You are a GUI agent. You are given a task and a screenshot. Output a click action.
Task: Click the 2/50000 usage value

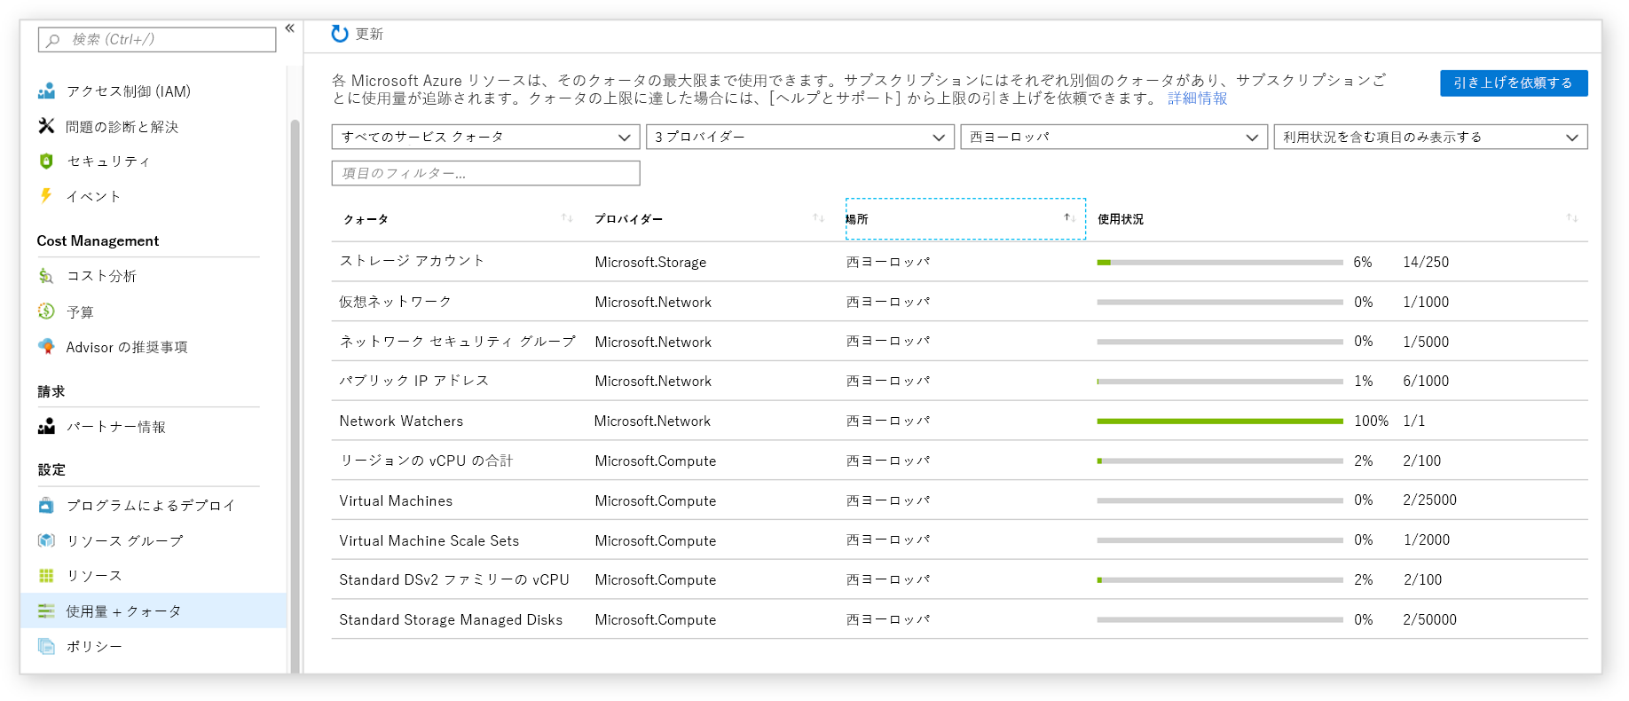[x=1429, y=619]
